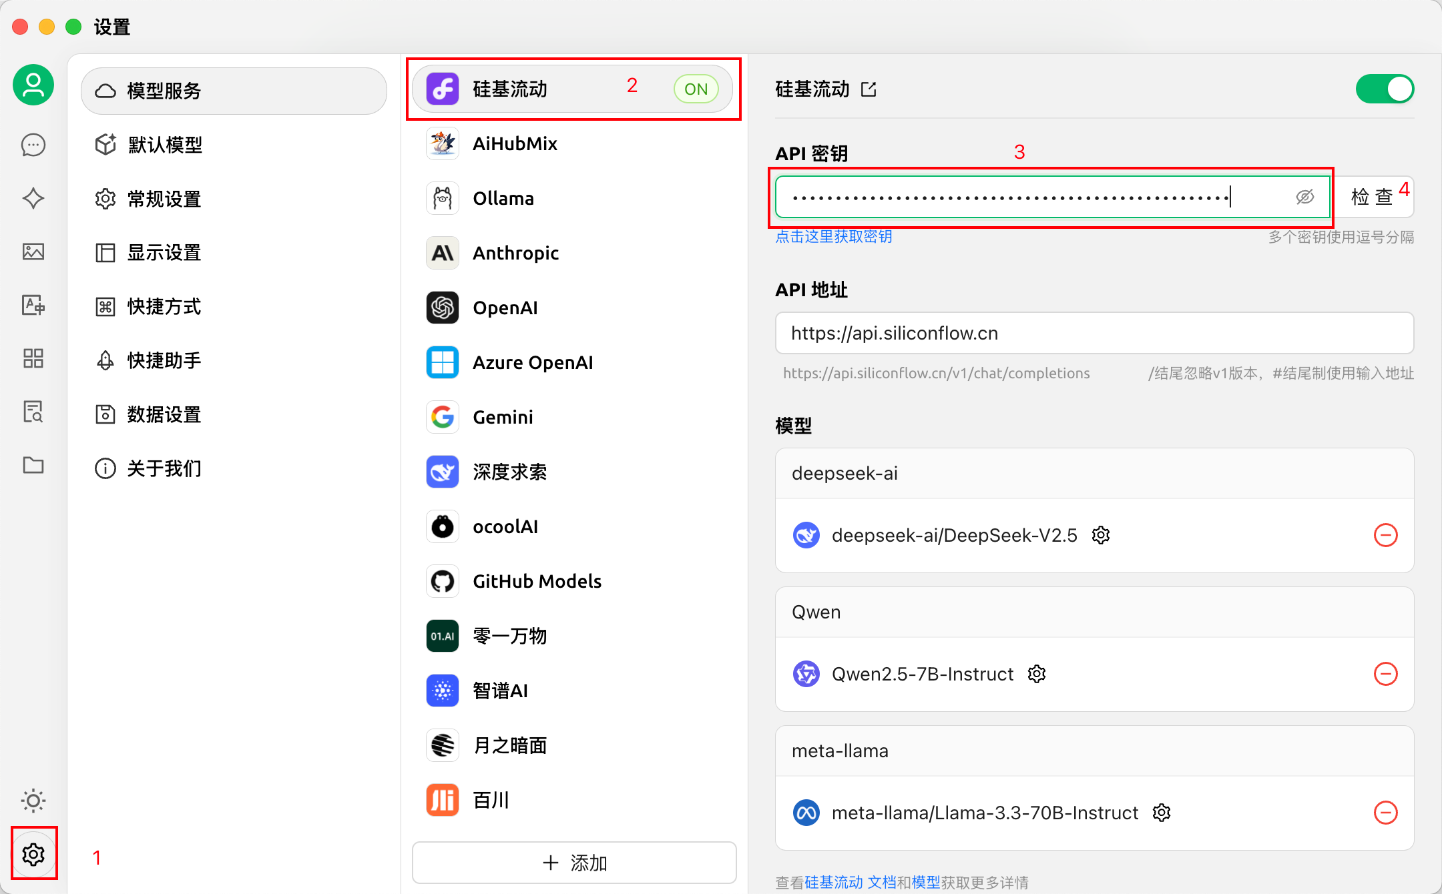Open the knowledge base sidebar icon
Viewport: 1442px width, 894px height.
(33, 412)
